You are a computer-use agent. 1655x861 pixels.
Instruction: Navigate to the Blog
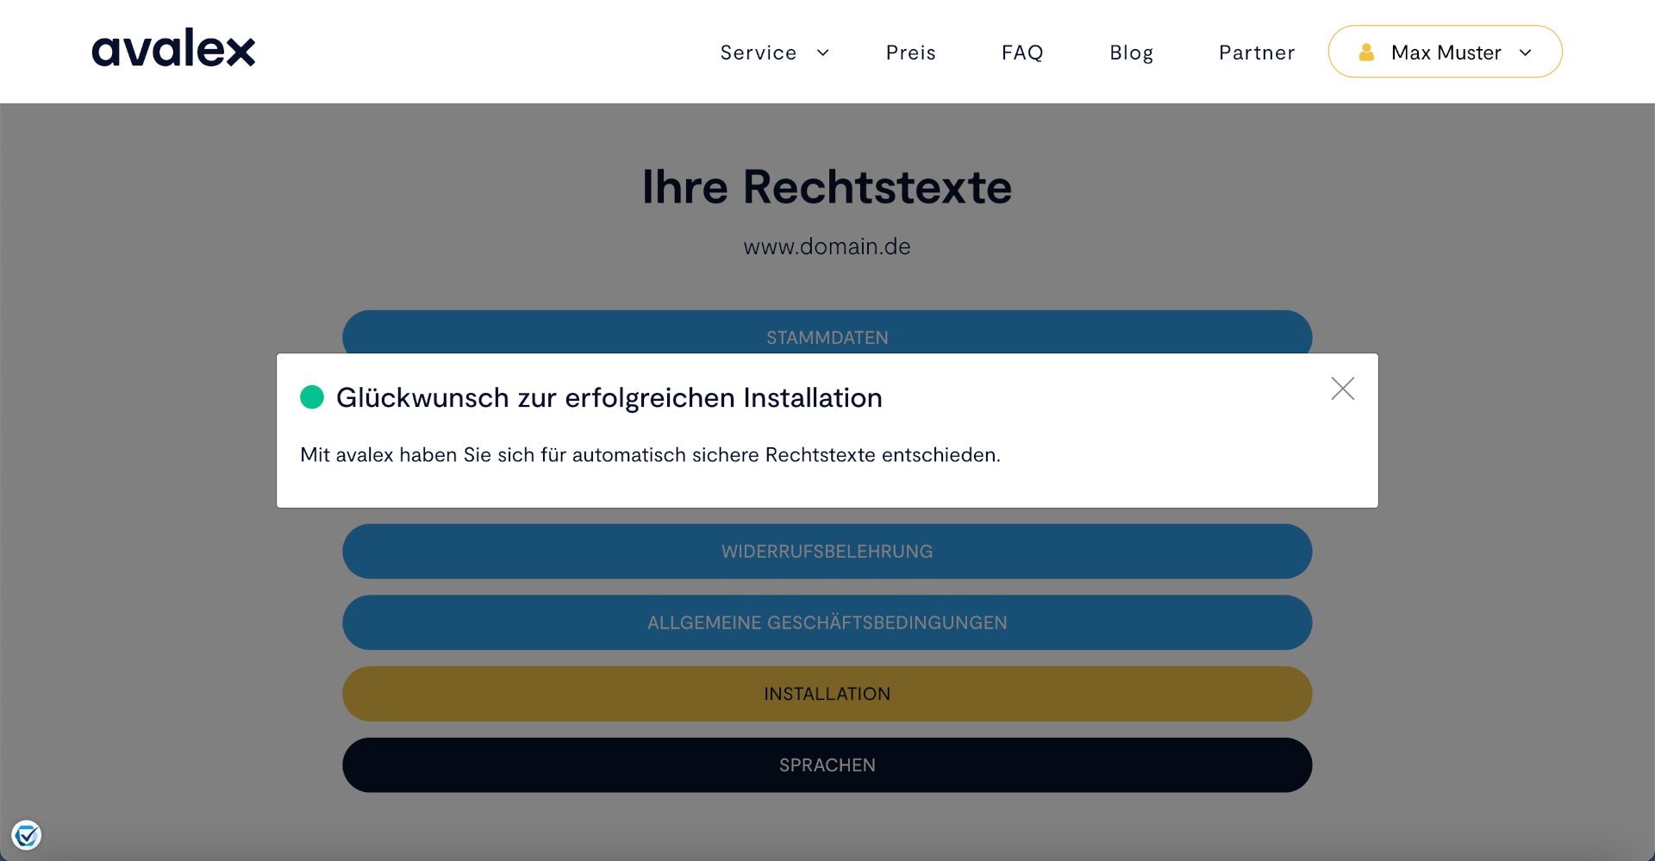(x=1131, y=53)
